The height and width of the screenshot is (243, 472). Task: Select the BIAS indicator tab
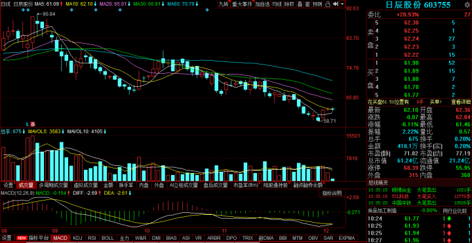pyautogui.click(x=171, y=238)
